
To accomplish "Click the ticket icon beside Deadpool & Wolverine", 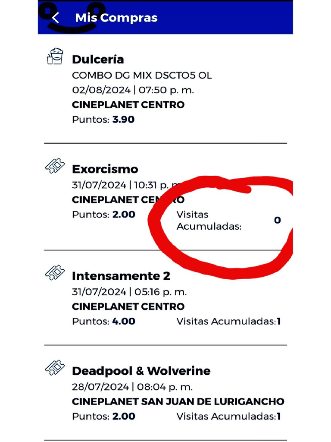I will [55, 368].
